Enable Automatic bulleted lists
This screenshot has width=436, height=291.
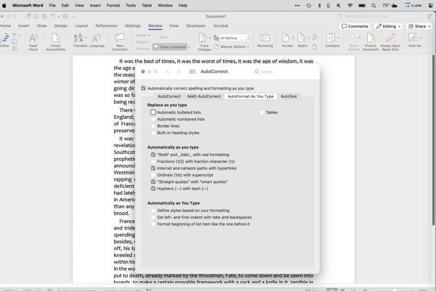coord(153,112)
